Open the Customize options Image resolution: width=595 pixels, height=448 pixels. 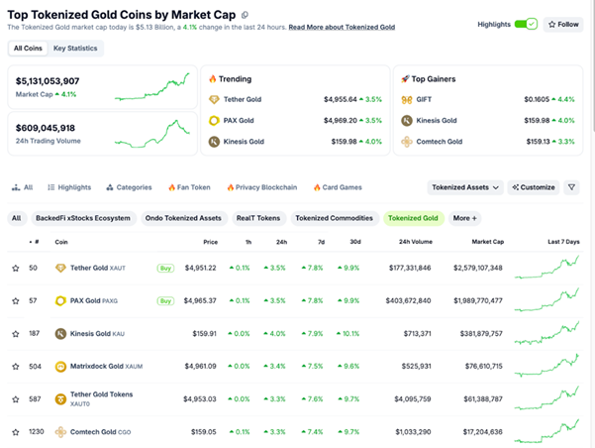pos(534,187)
